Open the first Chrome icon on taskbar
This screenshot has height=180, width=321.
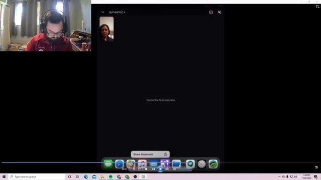(x=119, y=176)
